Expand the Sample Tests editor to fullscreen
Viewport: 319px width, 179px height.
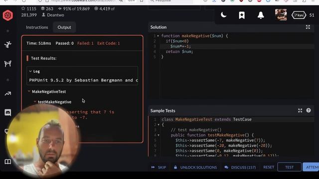point(300,110)
